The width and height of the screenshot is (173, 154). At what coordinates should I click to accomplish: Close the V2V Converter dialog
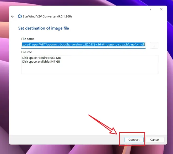tap(161, 9)
